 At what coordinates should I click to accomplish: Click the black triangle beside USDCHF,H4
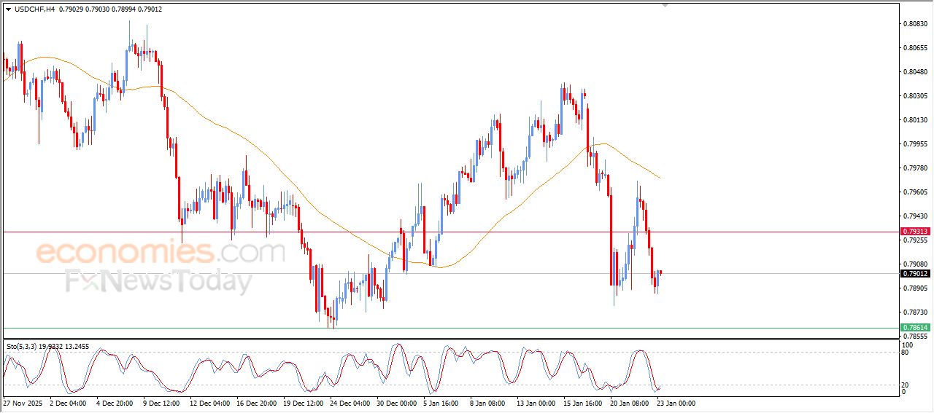pos(8,9)
